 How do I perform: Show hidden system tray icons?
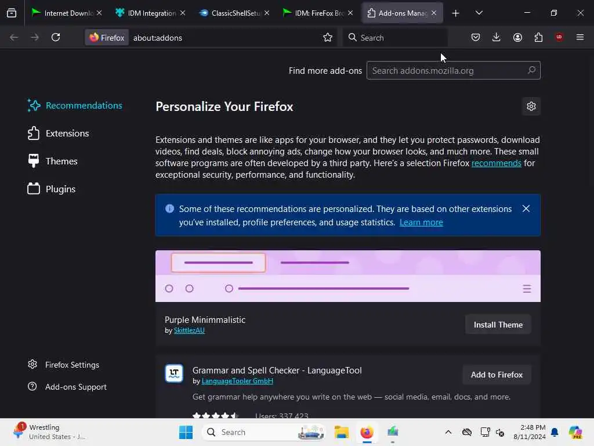448,432
